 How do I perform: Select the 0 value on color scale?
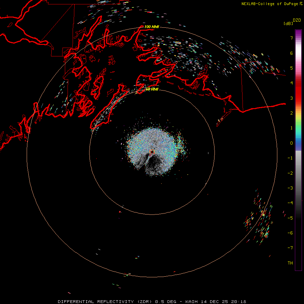tap(292, 143)
